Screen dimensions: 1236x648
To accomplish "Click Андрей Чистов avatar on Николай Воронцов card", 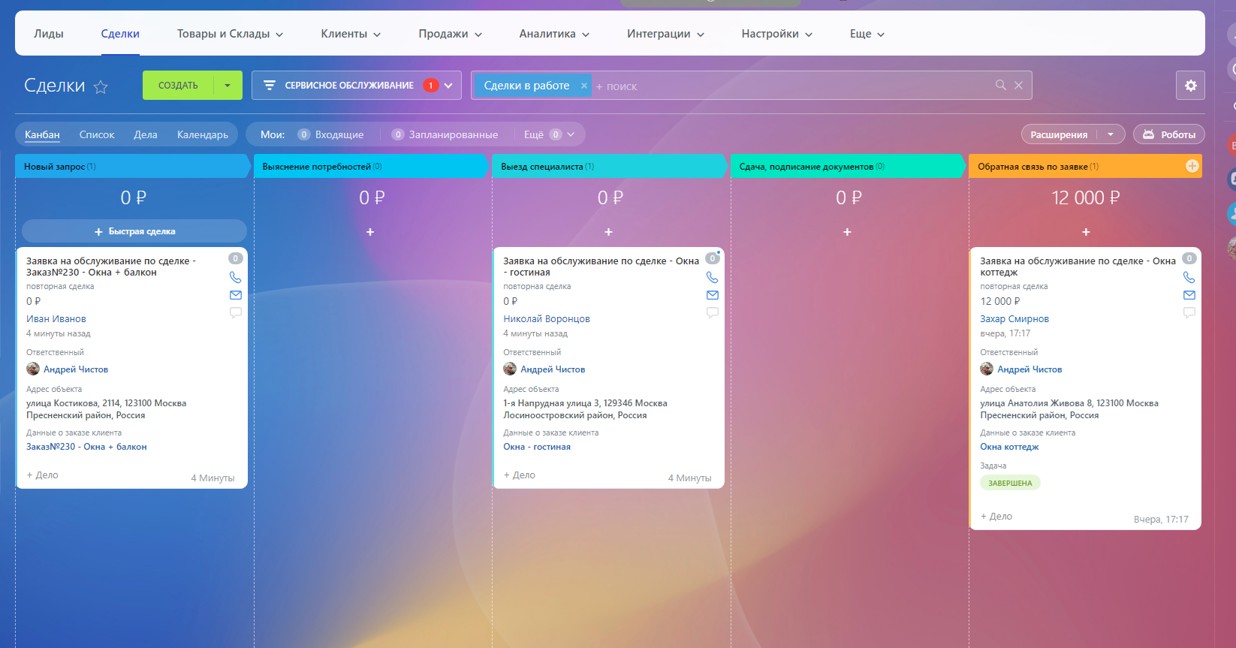I will pos(510,369).
